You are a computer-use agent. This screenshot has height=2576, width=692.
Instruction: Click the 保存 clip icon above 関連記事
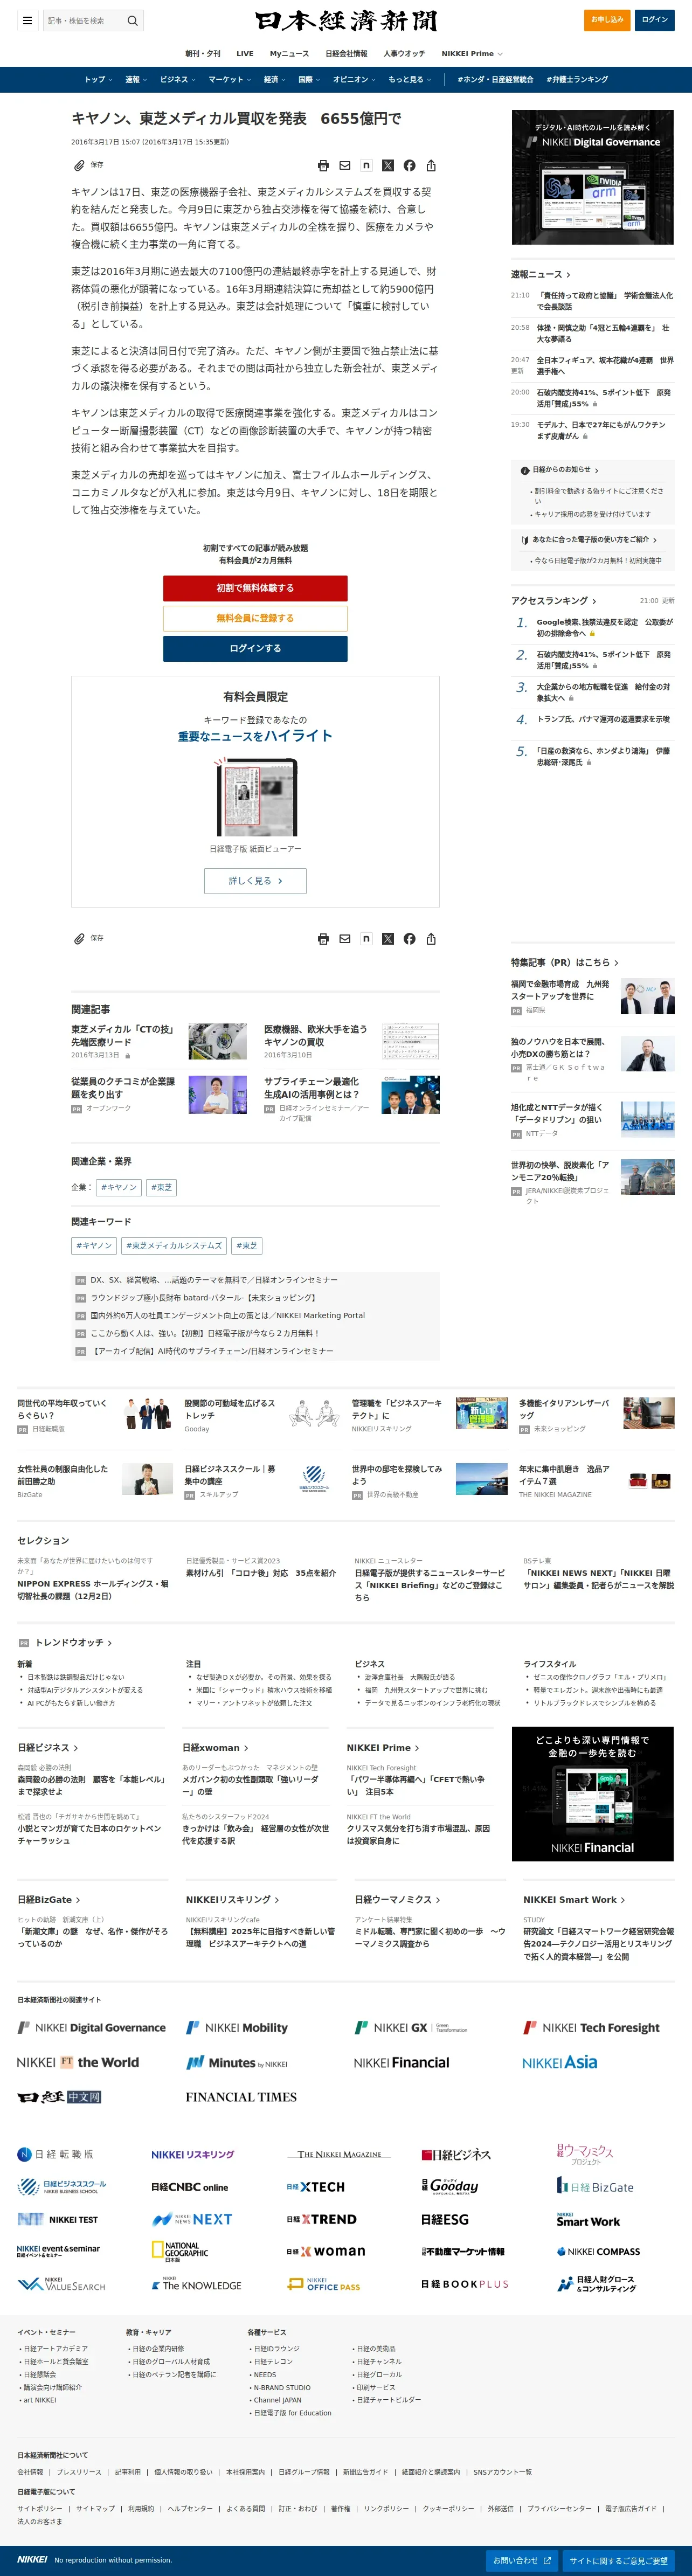pyautogui.click(x=79, y=938)
